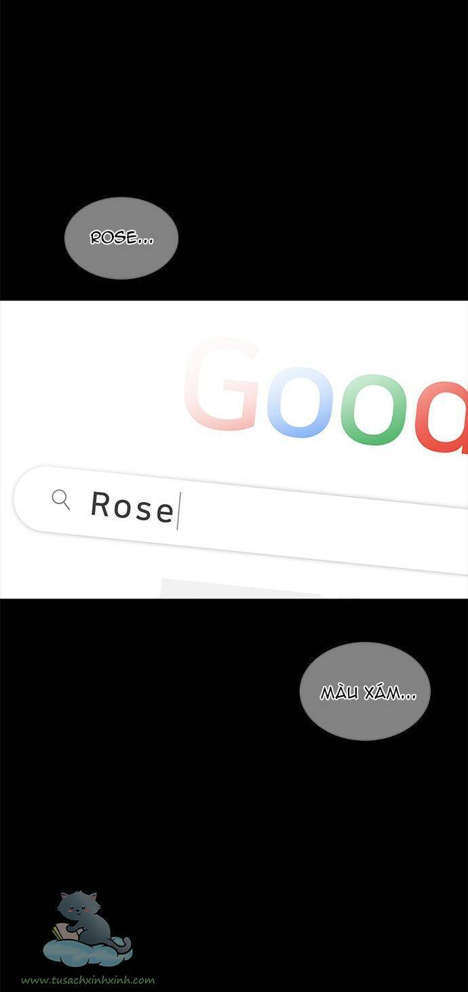Image resolution: width=468 pixels, height=992 pixels.
Task: Click the text cursor after Rose
Action: [178, 512]
